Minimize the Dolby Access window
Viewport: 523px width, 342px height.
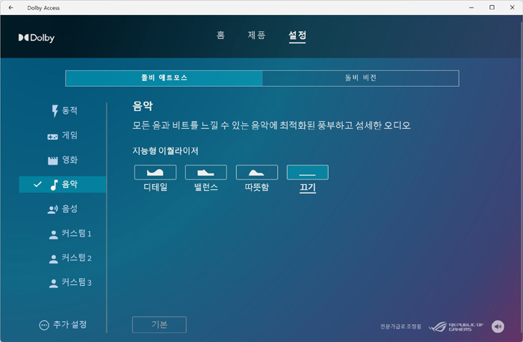point(471,7)
